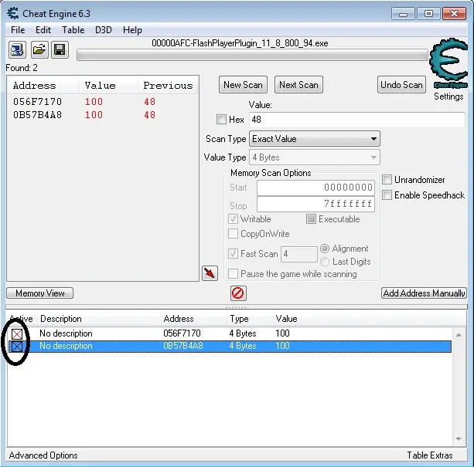Open the Help menu
474x467 pixels.
point(132,30)
